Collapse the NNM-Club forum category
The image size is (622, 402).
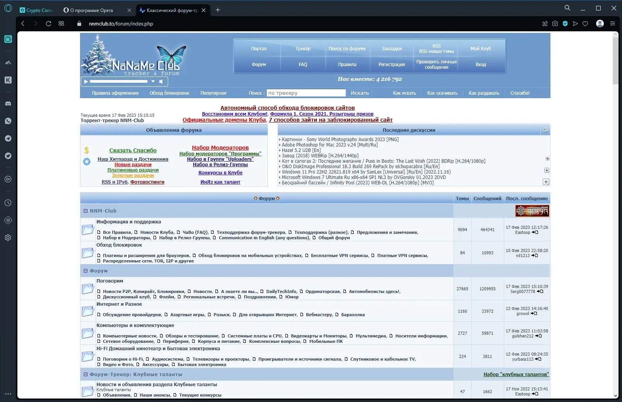tap(85, 211)
